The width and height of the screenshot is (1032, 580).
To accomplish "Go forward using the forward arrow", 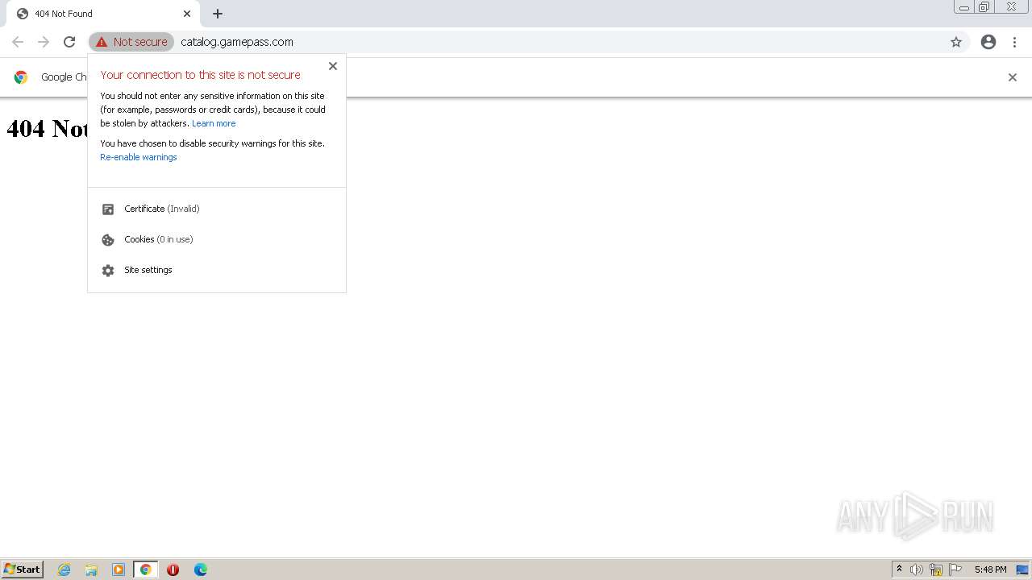I will click(44, 42).
